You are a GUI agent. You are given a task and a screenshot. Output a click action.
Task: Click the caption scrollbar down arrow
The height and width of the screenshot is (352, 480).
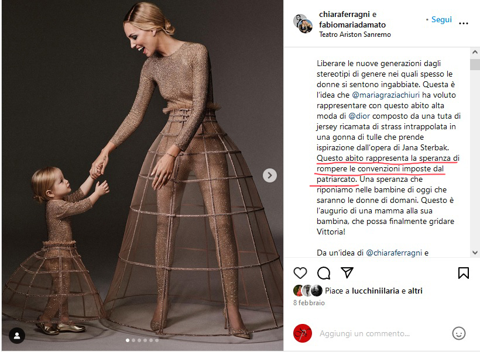tap(475, 253)
